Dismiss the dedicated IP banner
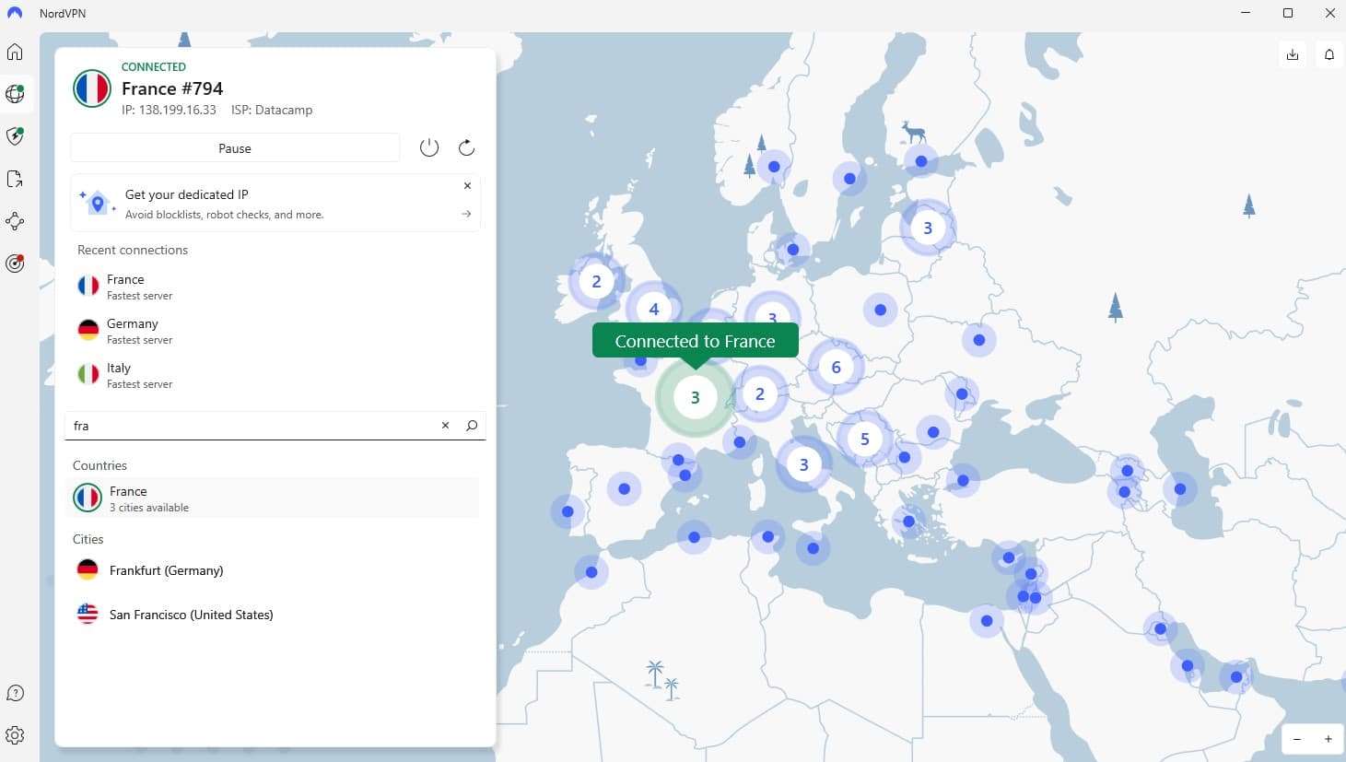This screenshot has height=762, width=1346. 467,185
